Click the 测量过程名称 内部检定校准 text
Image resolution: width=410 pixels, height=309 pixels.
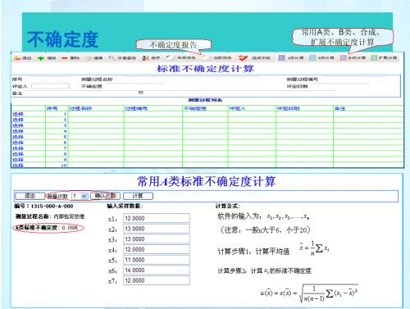50,216
